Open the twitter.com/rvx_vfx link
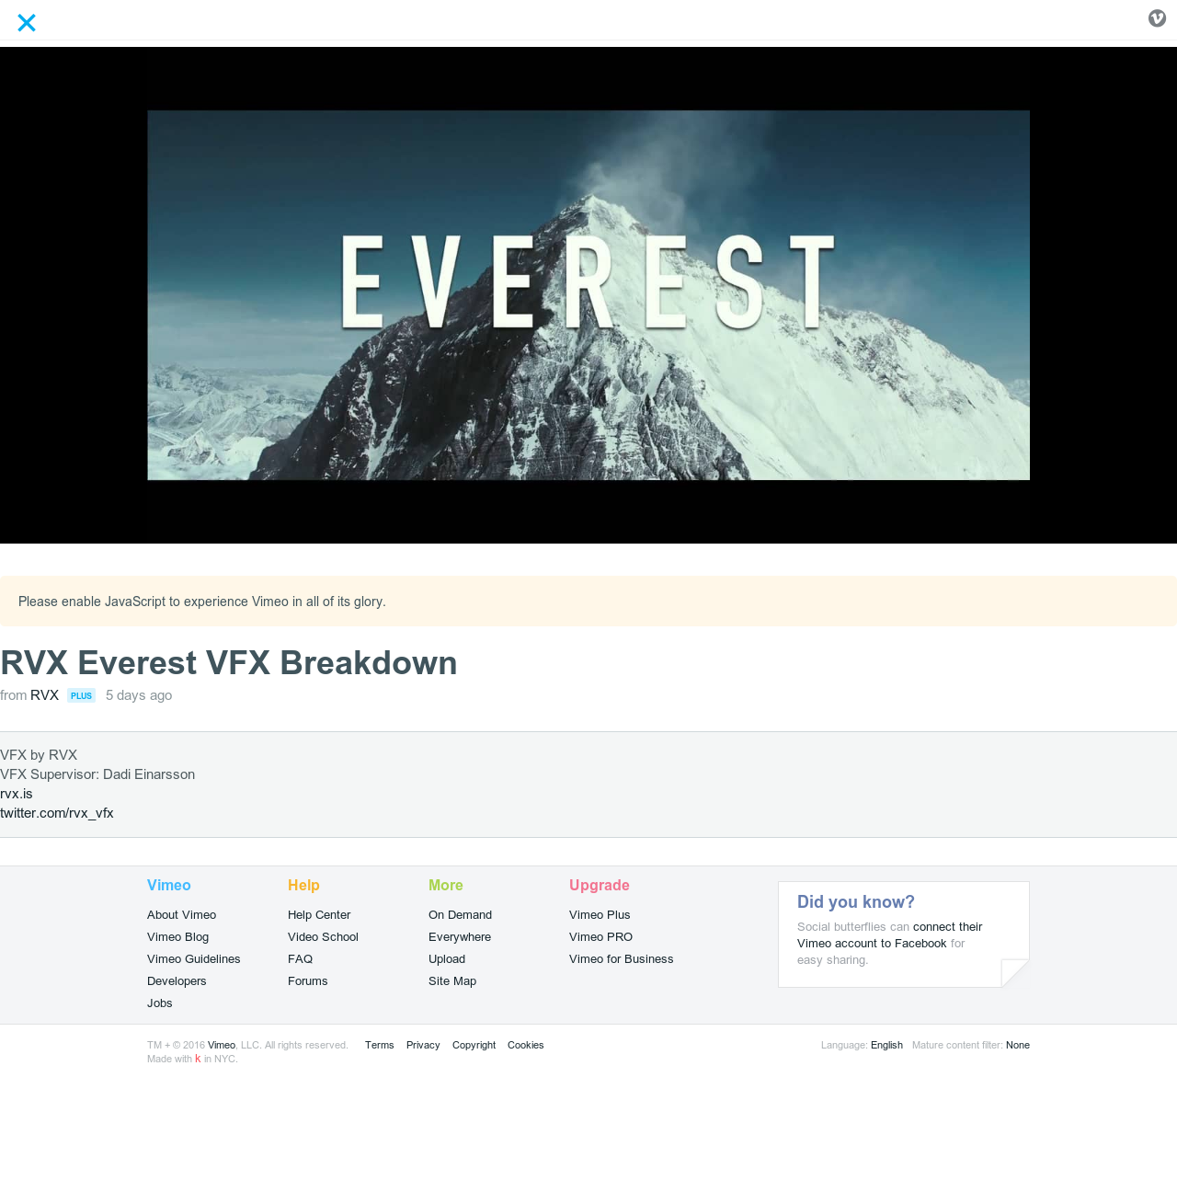 pos(57,813)
